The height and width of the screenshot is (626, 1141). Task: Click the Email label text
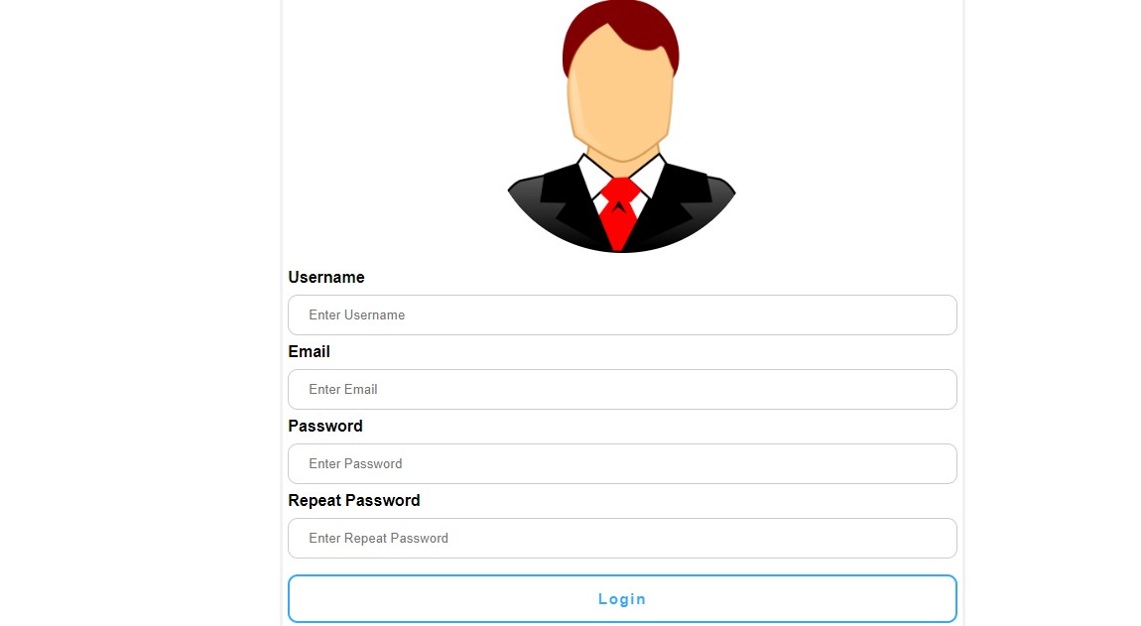coord(310,351)
